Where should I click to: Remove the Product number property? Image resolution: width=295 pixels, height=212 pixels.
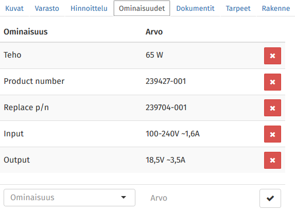coord(272,82)
